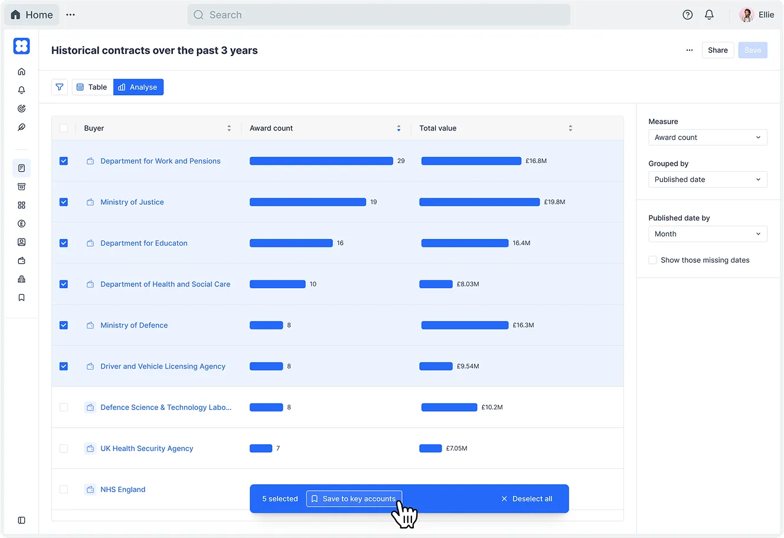The width and height of the screenshot is (784, 538).
Task: Click the Search field in top bar
Action: click(379, 15)
